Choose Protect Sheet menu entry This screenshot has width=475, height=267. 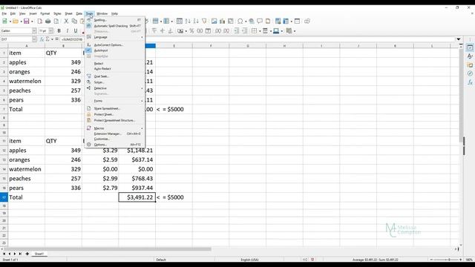pyautogui.click(x=114, y=114)
